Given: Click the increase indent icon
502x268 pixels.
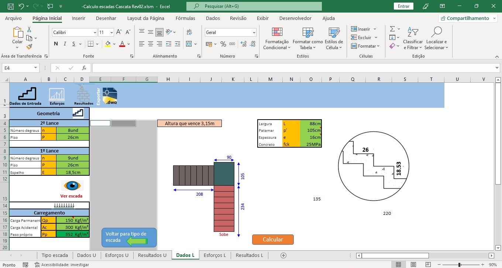Looking at the screenshot, I should click(178, 44).
